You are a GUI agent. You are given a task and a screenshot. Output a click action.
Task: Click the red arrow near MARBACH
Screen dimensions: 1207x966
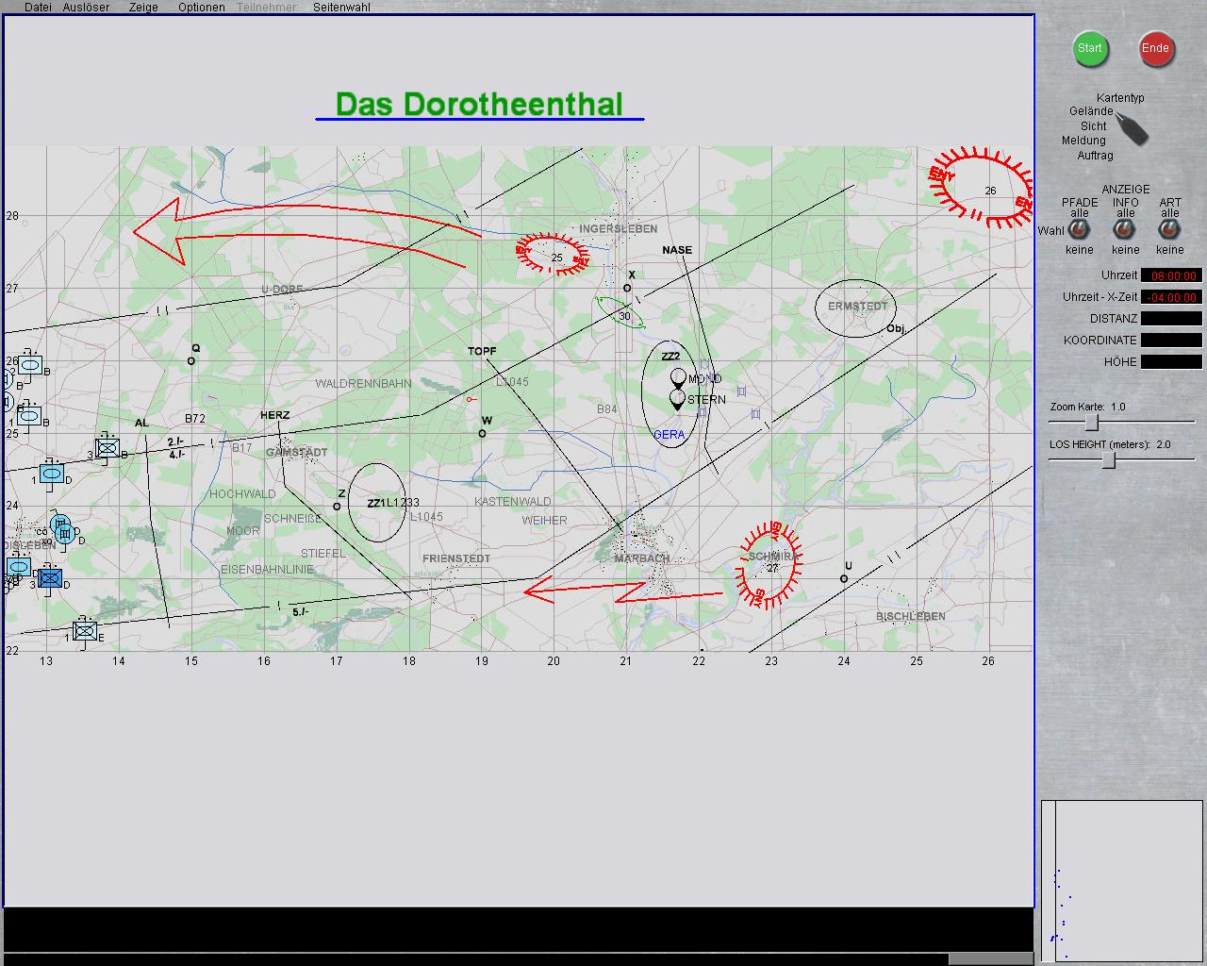(622, 592)
